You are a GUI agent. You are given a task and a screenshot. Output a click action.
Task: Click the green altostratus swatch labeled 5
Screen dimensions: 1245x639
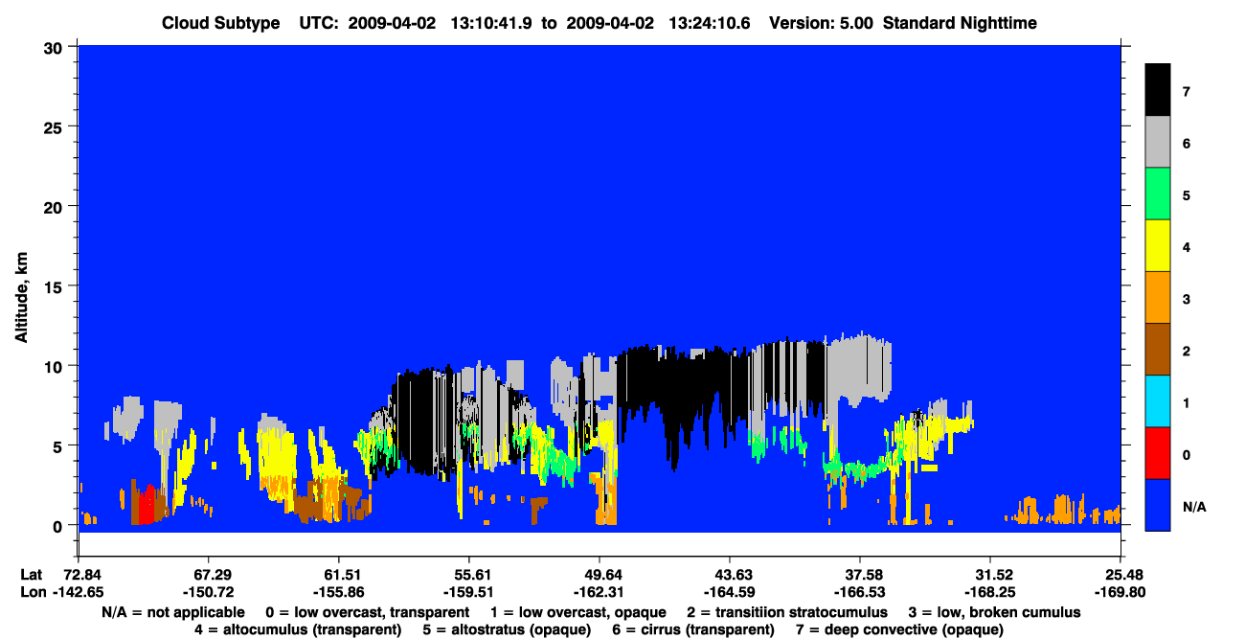tap(1158, 194)
